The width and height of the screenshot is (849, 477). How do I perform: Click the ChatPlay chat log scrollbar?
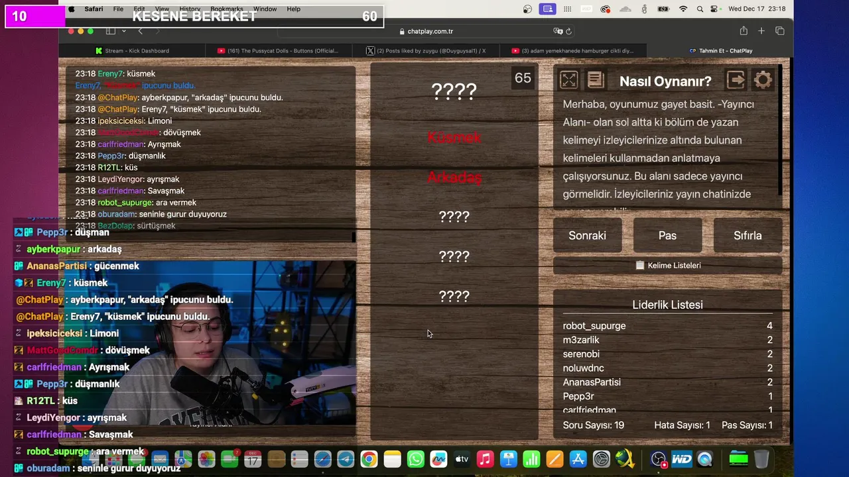354,237
